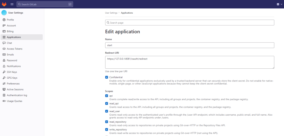Click the Edit application heading

[x=123, y=31]
